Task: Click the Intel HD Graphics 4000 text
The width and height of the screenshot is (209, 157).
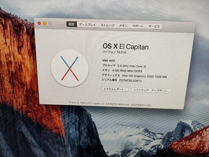Action: [144, 76]
